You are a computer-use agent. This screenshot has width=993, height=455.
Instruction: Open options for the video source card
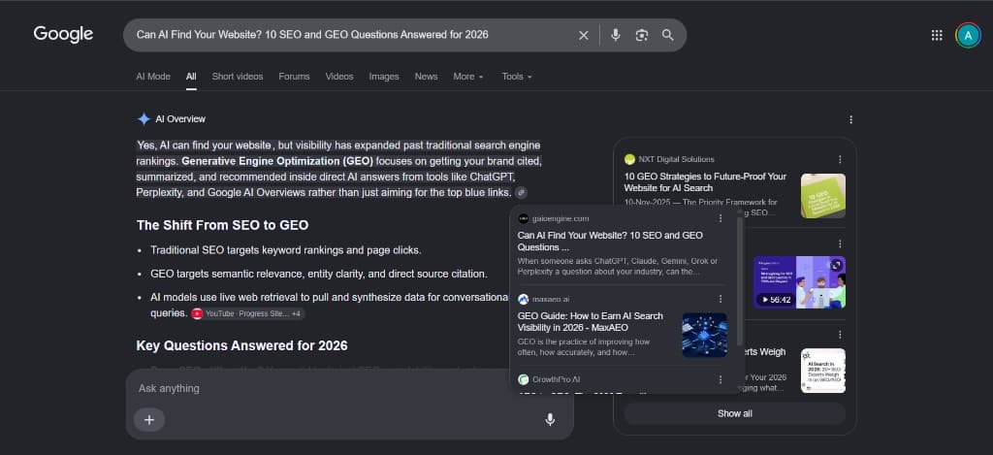(840, 244)
